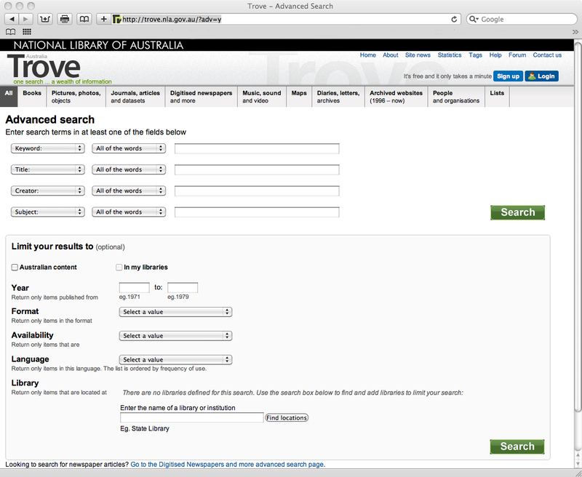Click the green Search button
The width and height of the screenshot is (582, 477).
tap(517, 212)
